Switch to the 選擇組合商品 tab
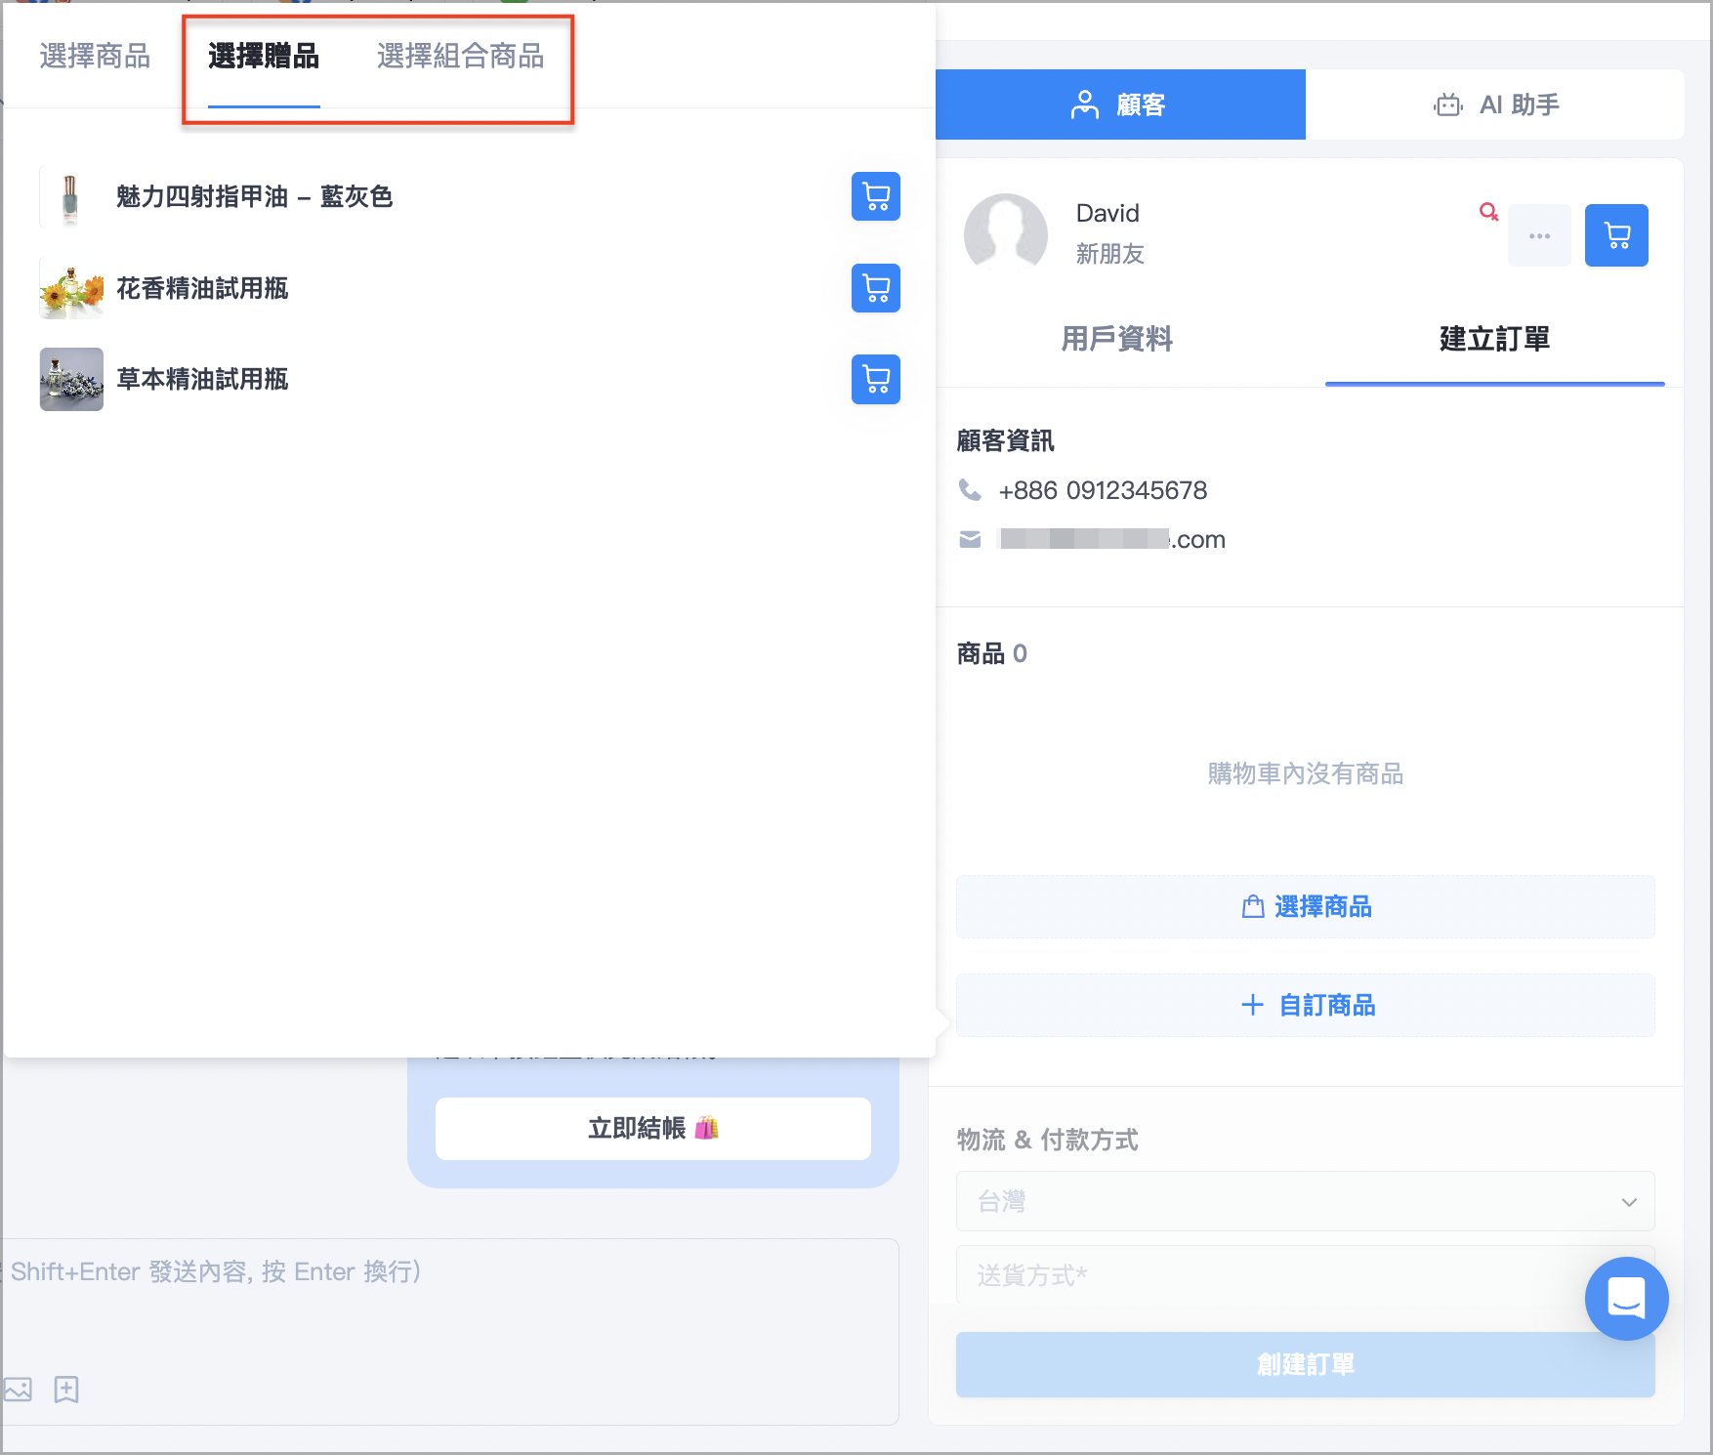Viewport: 1713px width, 1455px height. (x=460, y=57)
